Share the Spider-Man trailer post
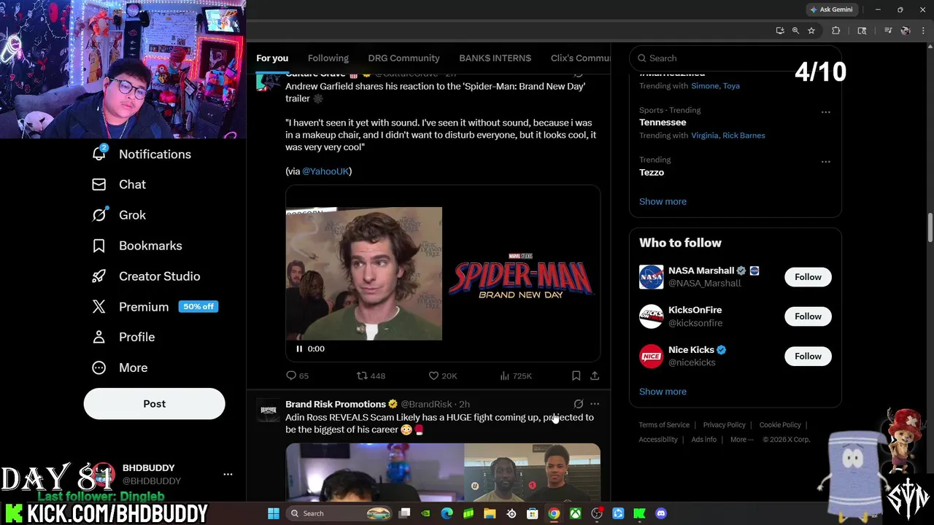 (595, 376)
